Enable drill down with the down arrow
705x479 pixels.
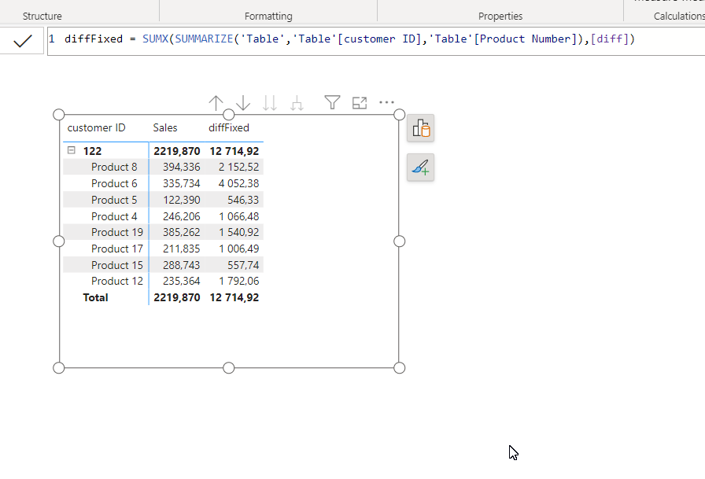click(x=243, y=103)
